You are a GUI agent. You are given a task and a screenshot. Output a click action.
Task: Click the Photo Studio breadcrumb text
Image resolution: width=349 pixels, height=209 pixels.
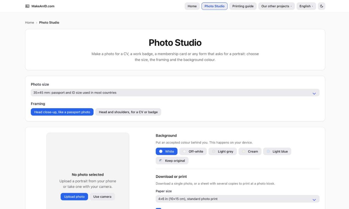(x=49, y=23)
